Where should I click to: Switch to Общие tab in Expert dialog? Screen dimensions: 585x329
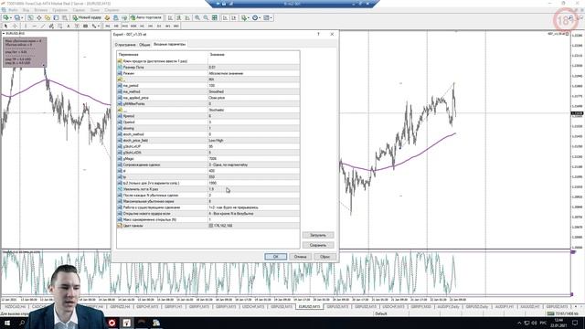coord(144,45)
